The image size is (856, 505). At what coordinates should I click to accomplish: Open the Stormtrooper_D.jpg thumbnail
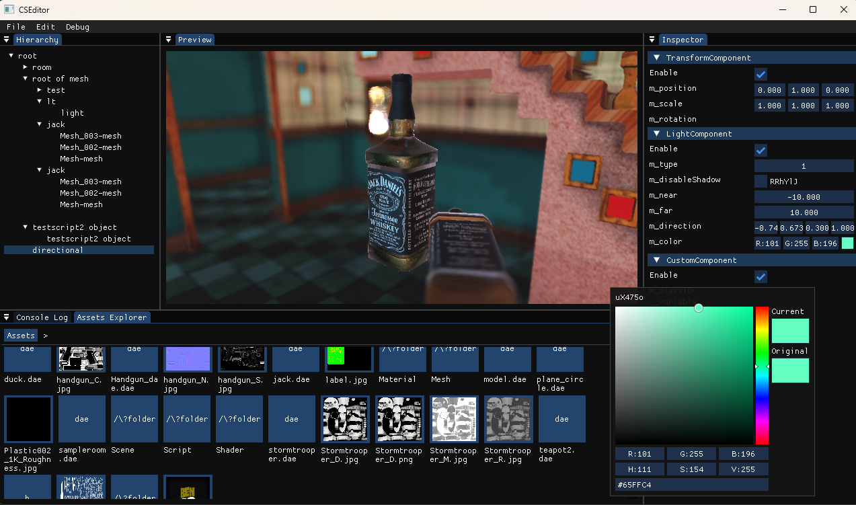346,419
